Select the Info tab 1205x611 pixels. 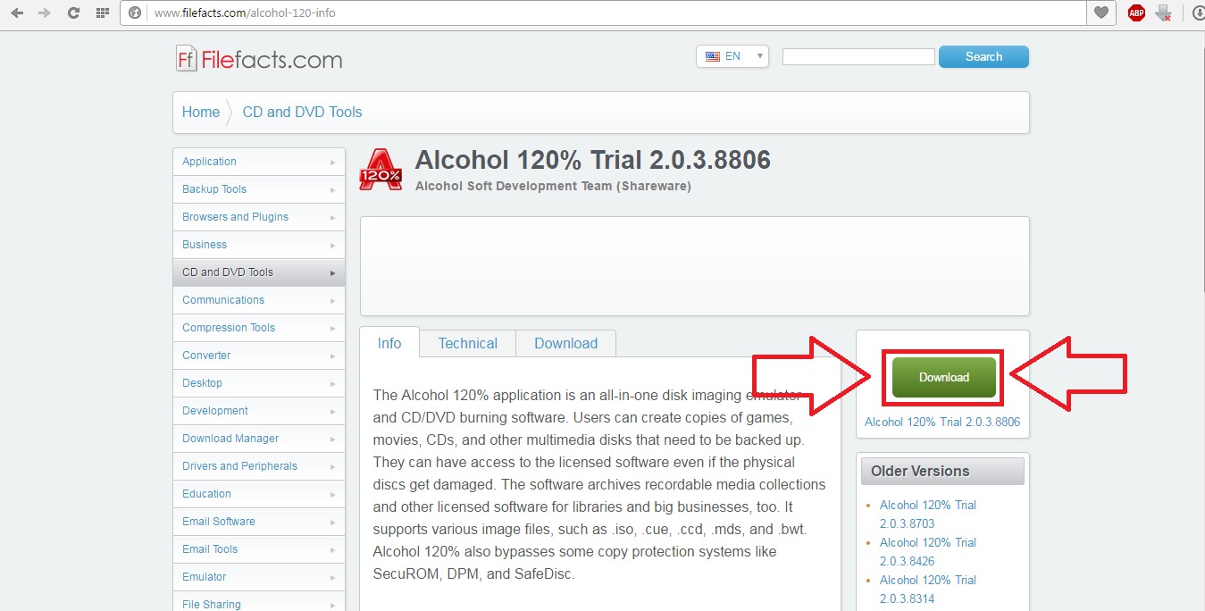389,344
